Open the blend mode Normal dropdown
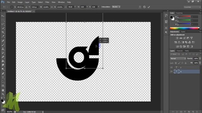The height and width of the screenshot is (113, 202). tap(178, 59)
